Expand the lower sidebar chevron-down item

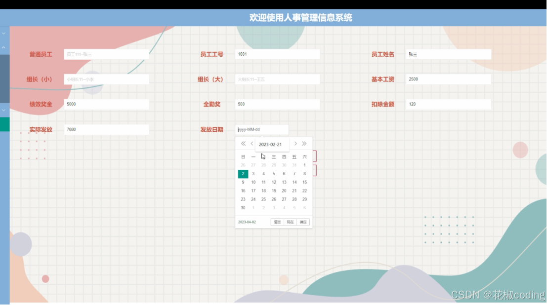point(3,110)
